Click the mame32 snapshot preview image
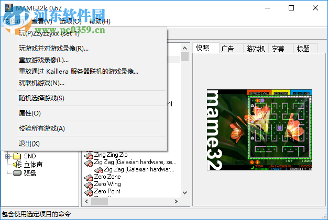 point(259,130)
